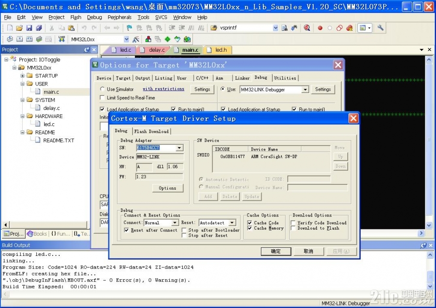
Task: Download code to flash with the LOAD icon
Action: 61,39
